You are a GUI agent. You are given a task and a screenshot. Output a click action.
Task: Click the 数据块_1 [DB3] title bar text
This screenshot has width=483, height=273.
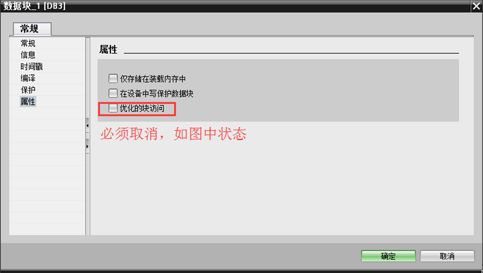34,6
